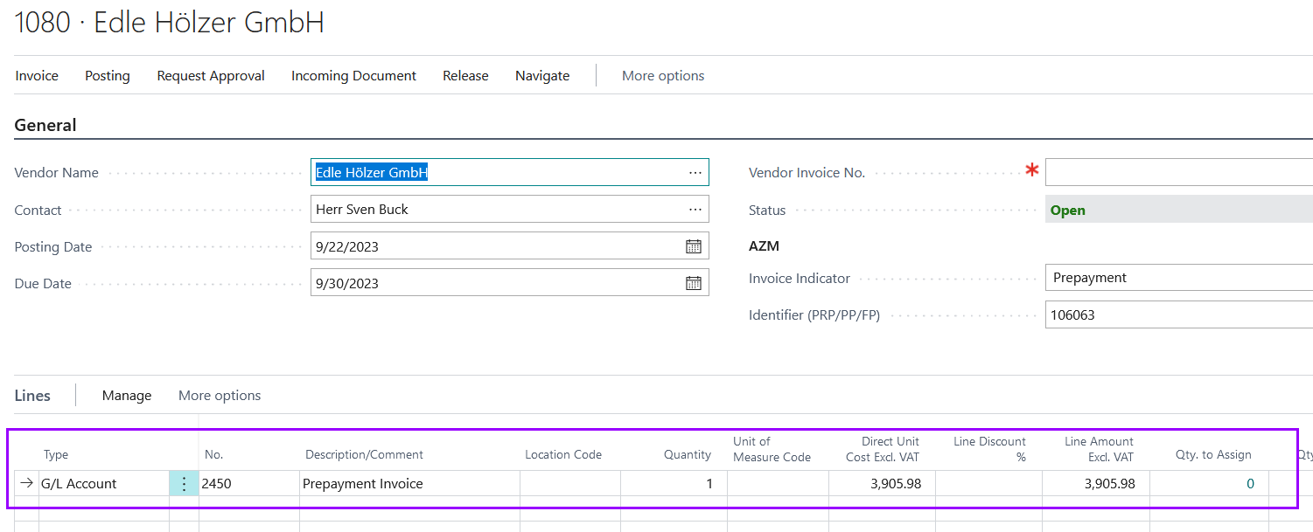Click Qty. to Assign value 0
This screenshot has width=1313, height=532.
click(1249, 484)
